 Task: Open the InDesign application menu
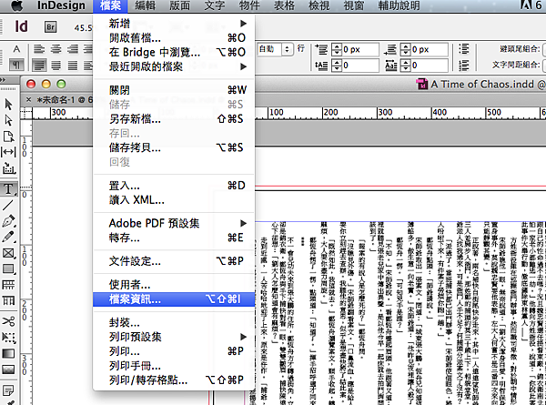click(61, 5)
